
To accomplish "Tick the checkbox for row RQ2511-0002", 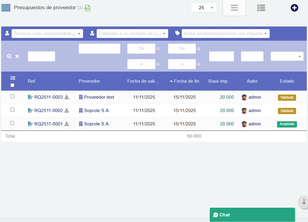I will tap(12, 110).
